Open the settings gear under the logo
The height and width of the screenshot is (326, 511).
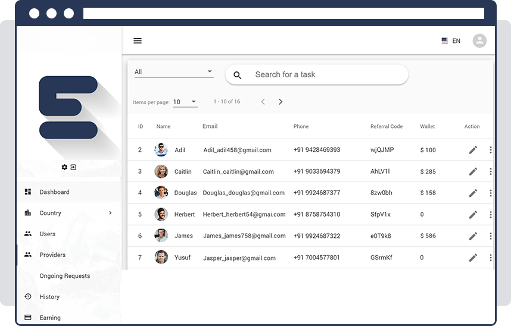click(x=64, y=167)
